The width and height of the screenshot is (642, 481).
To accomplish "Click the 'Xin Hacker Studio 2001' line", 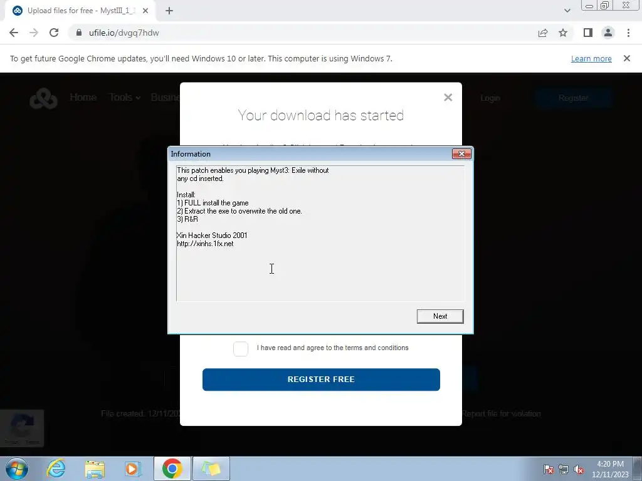I will point(212,235).
